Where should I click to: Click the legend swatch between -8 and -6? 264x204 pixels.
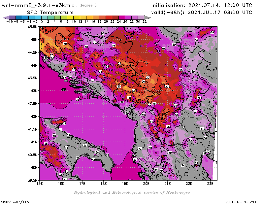tap(19, 17)
